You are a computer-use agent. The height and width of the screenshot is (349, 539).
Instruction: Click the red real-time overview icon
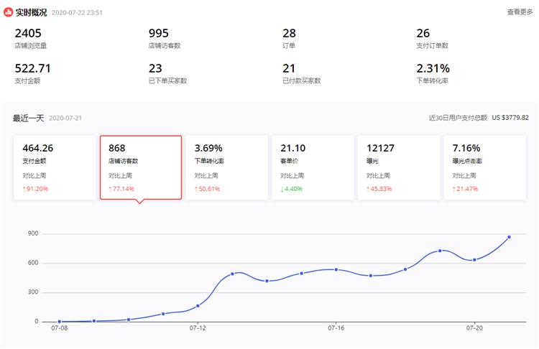pos(9,12)
